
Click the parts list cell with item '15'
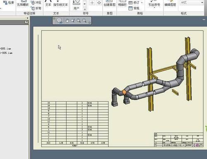49,103
